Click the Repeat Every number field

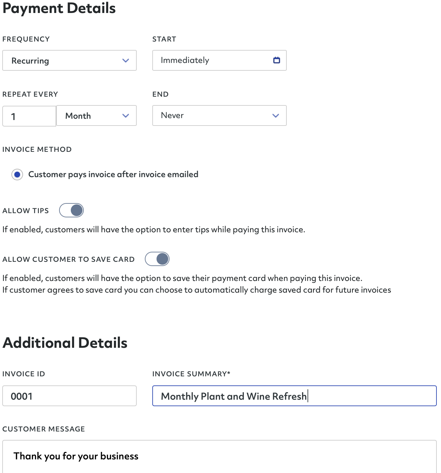[29, 116]
